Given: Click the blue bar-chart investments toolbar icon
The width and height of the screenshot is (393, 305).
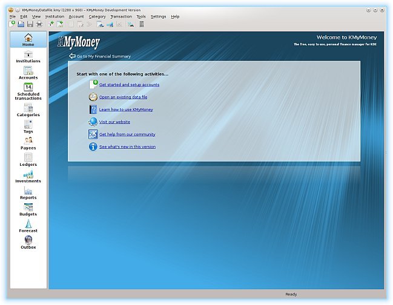Looking at the screenshot, I should [110, 24].
